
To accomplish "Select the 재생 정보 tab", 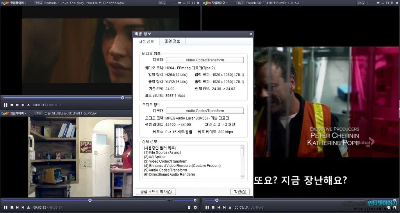I will 146,41.
